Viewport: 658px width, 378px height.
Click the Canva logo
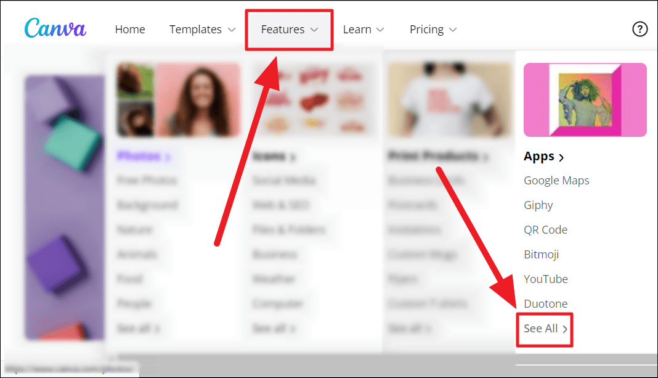(55, 28)
